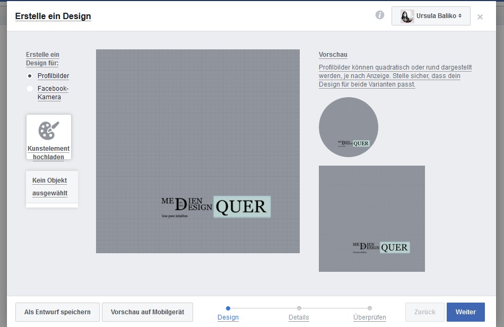The width and height of the screenshot is (504, 327).
Task: Click the Erstelle ein Design für label
Action: click(42, 59)
